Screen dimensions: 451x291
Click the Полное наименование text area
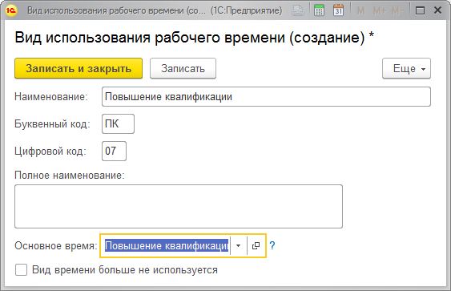click(179, 206)
